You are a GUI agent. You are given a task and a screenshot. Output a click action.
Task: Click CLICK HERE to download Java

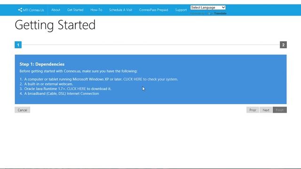(x=76, y=89)
